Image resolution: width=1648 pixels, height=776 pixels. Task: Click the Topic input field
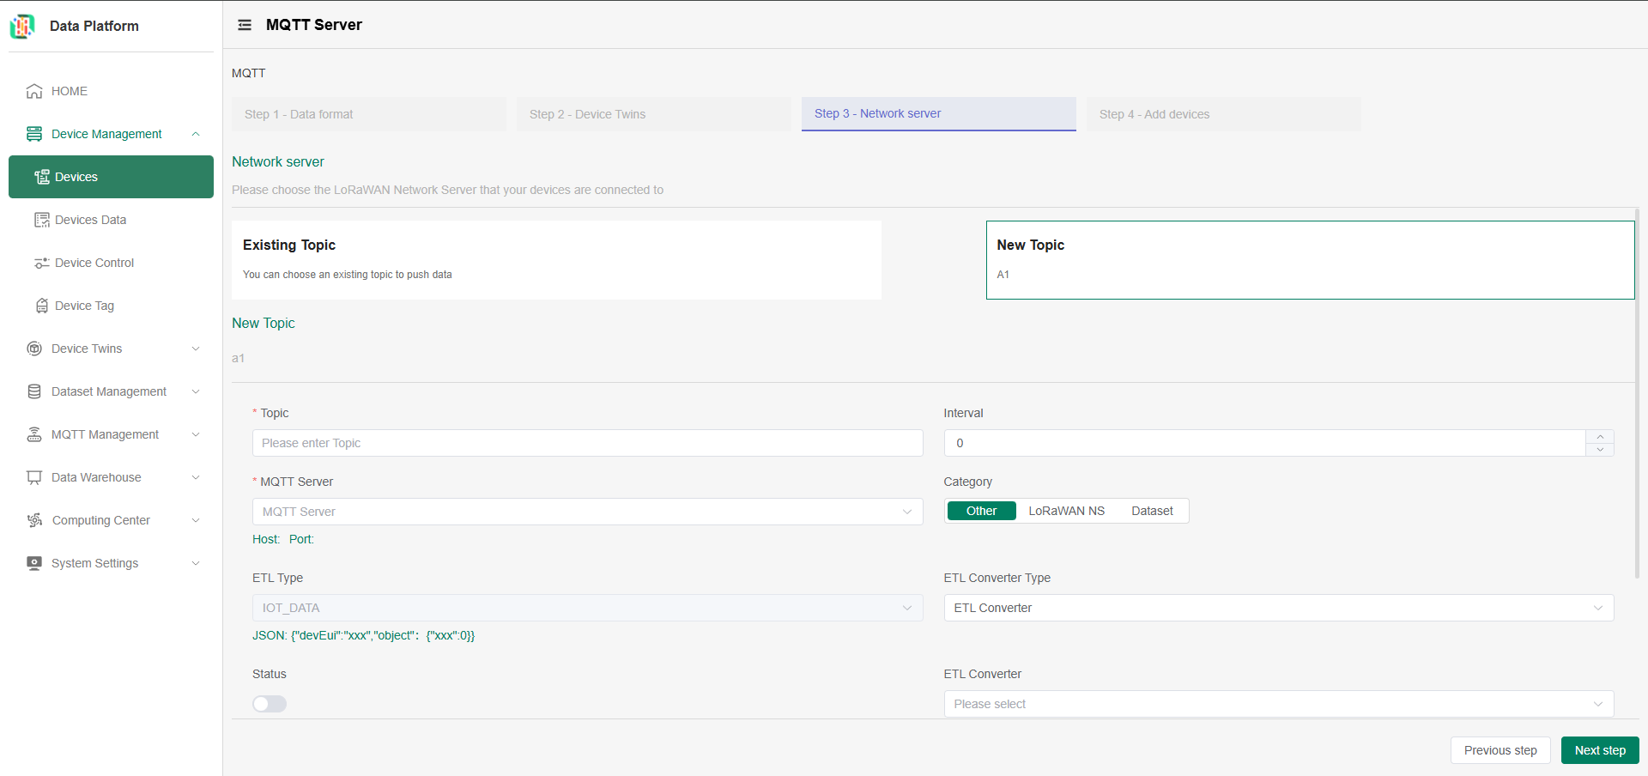click(587, 443)
